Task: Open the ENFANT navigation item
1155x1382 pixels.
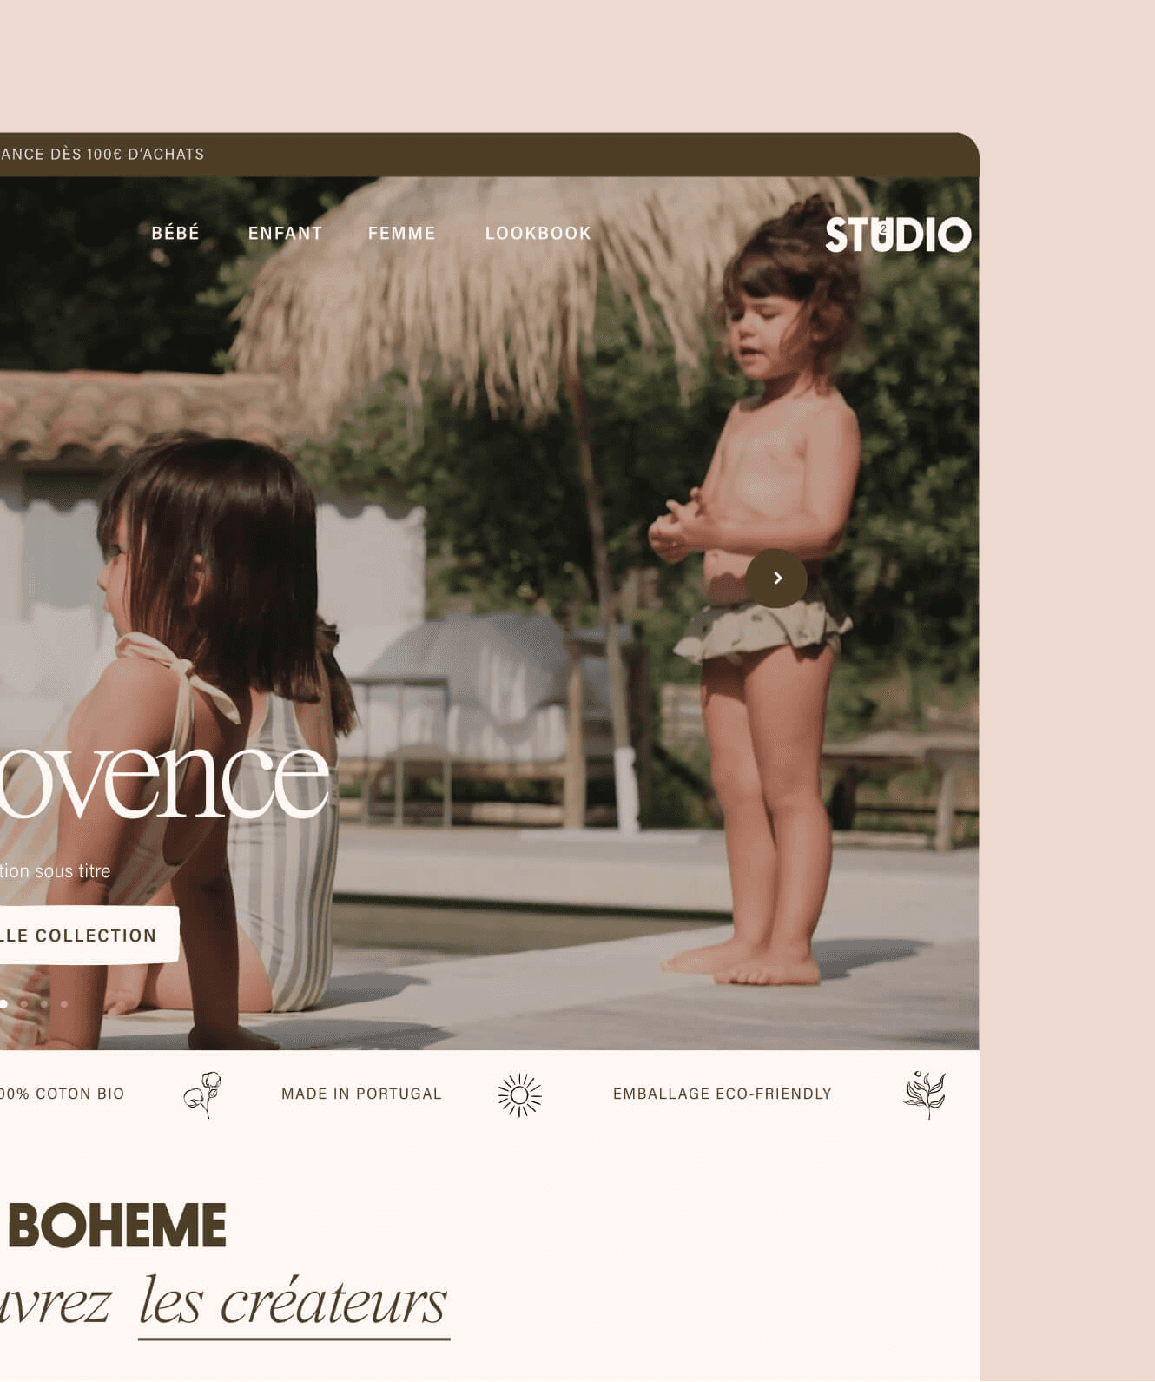Action: tap(285, 234)
